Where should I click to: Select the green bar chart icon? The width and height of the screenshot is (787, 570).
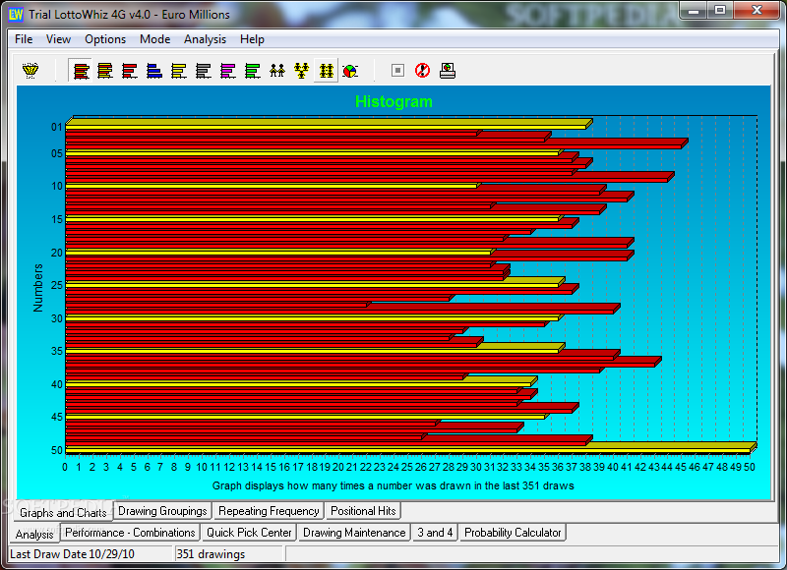(253, 71)
